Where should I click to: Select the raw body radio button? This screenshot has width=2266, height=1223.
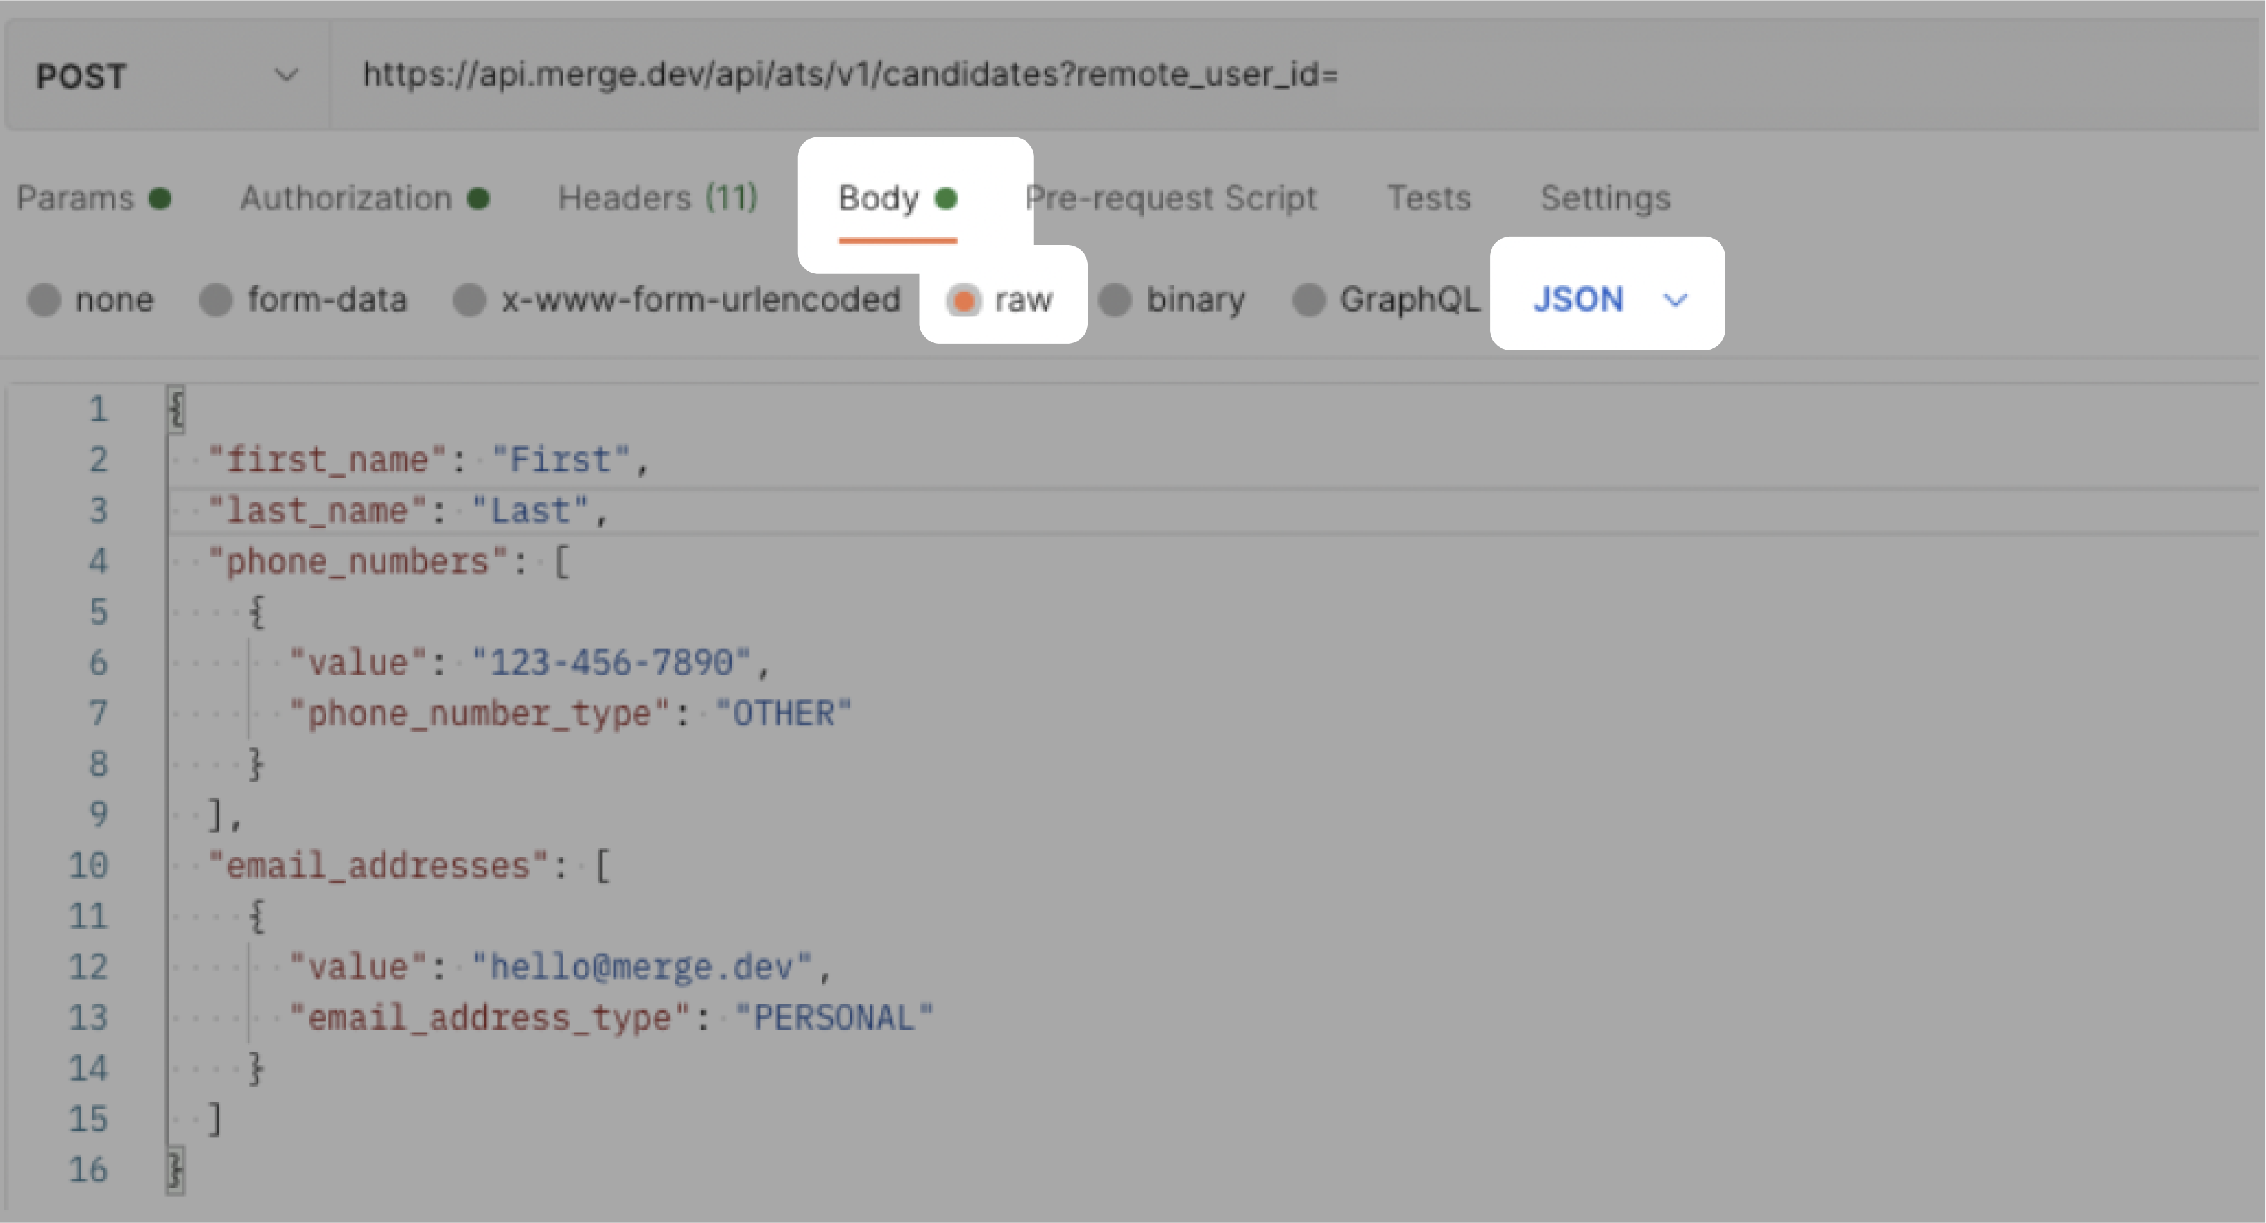click(x=963, y=300)
